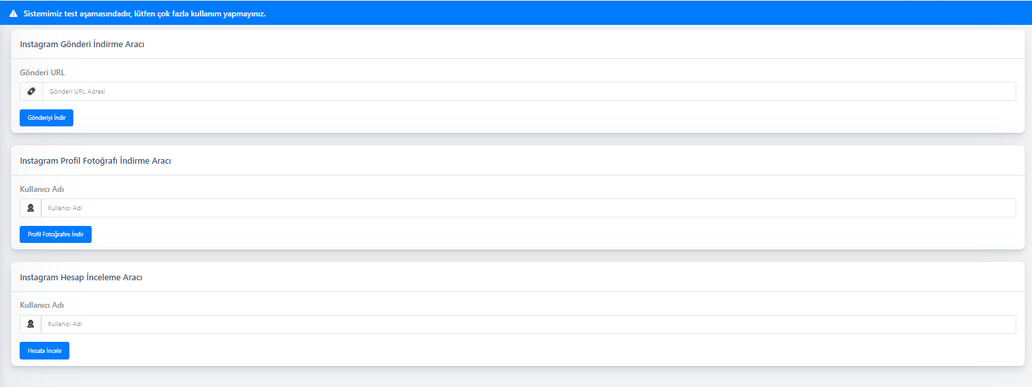
Task: Select the Instagram Hesap İnceleme Aracı heading
Action: 81,278
